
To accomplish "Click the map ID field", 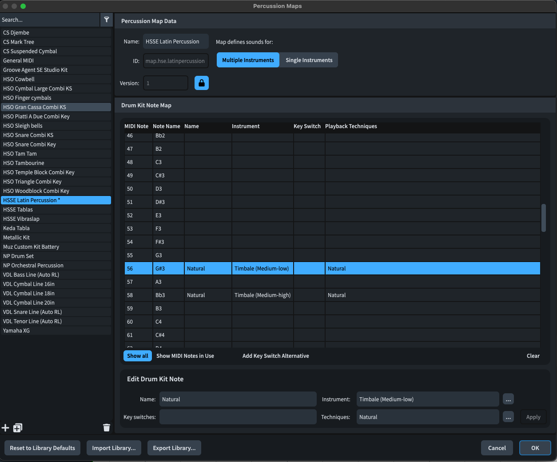I will coord(176,61).
